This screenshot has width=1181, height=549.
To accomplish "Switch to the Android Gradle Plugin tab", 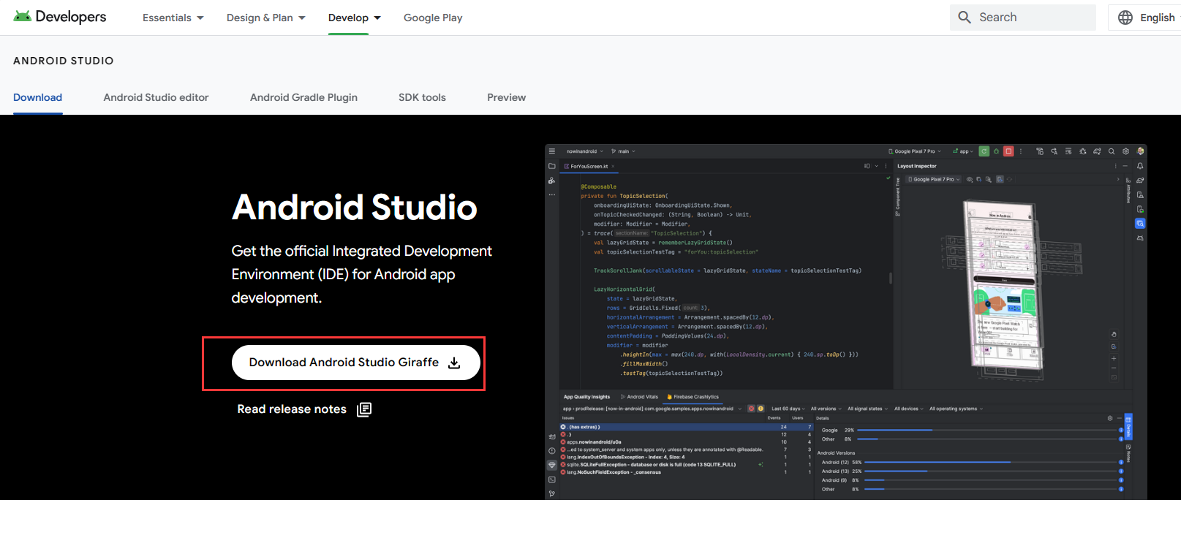I will pyautogui.click(x=303, y=97).
